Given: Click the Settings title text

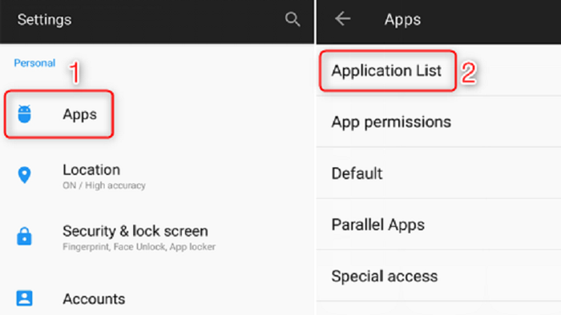Looking at the screenshot, I should click(x=44, y=20).
